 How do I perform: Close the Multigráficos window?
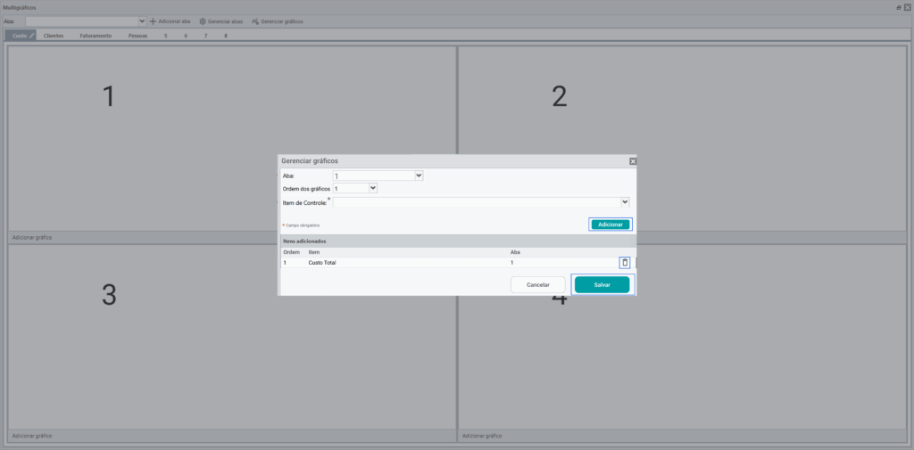click(907, 7)
